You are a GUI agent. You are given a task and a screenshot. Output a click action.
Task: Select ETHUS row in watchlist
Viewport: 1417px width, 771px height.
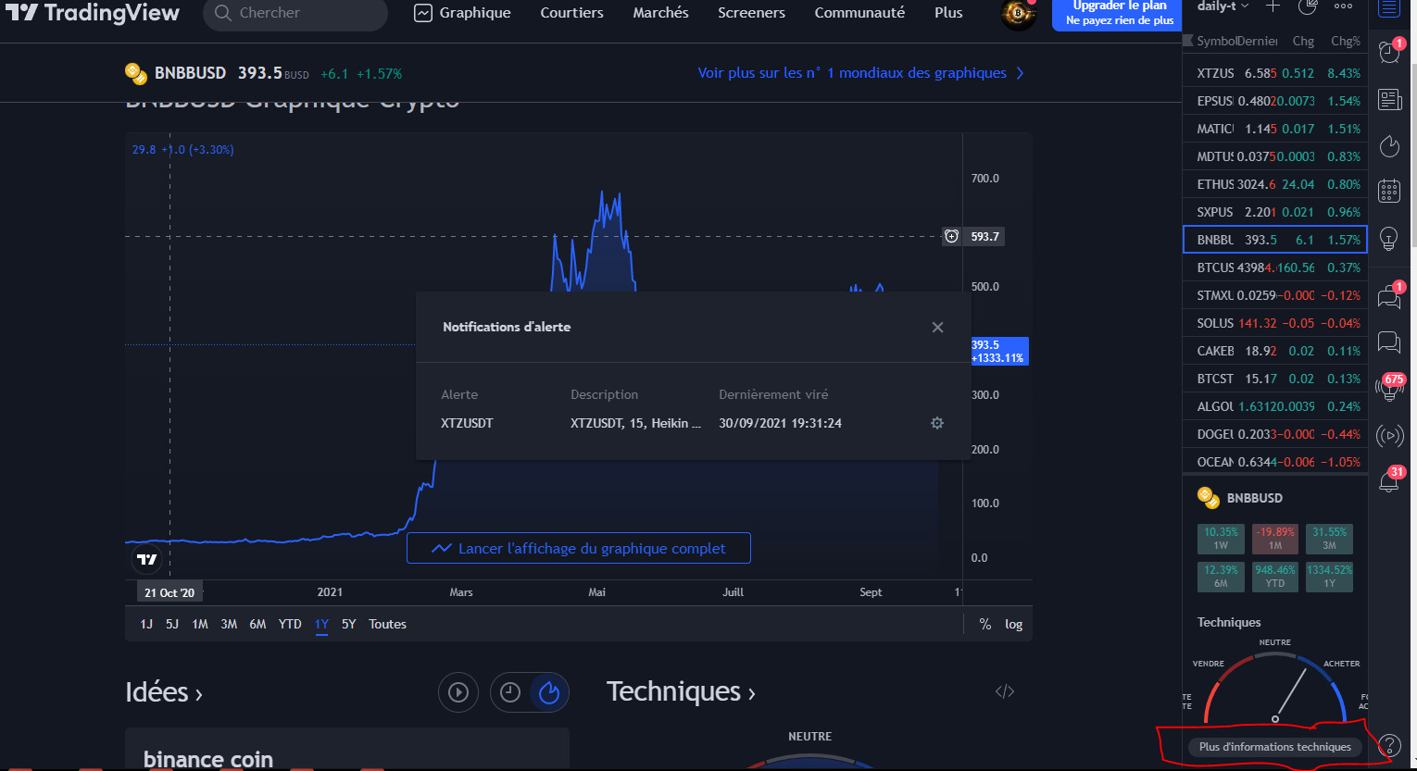click(1275, 184)
